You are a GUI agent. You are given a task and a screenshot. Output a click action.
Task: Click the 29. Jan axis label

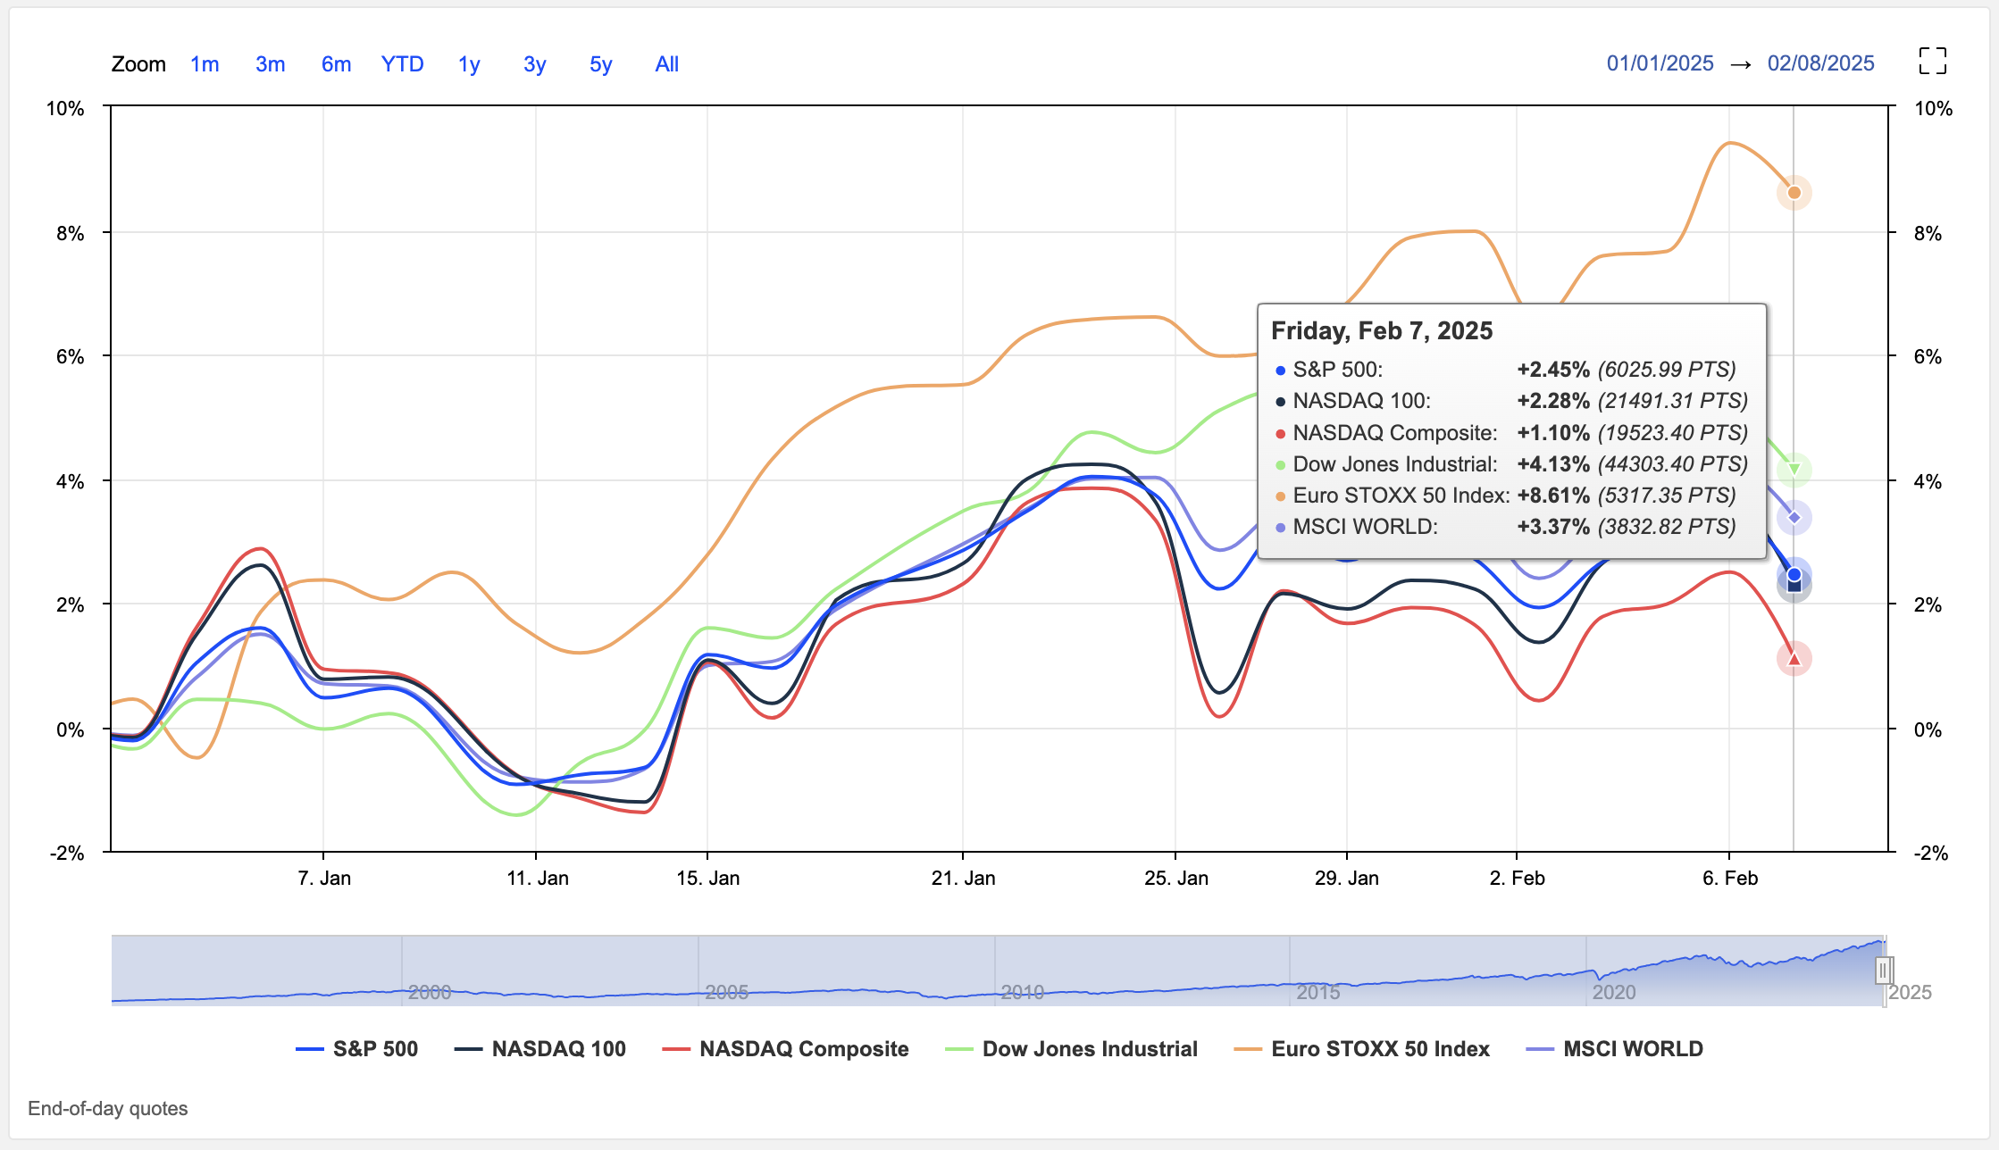coord(1347,878)
